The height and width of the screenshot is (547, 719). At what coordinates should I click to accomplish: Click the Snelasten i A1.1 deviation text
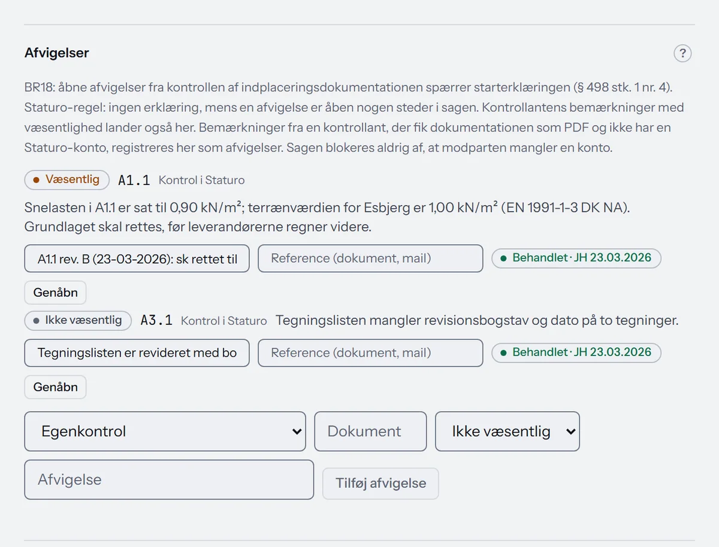328,217
